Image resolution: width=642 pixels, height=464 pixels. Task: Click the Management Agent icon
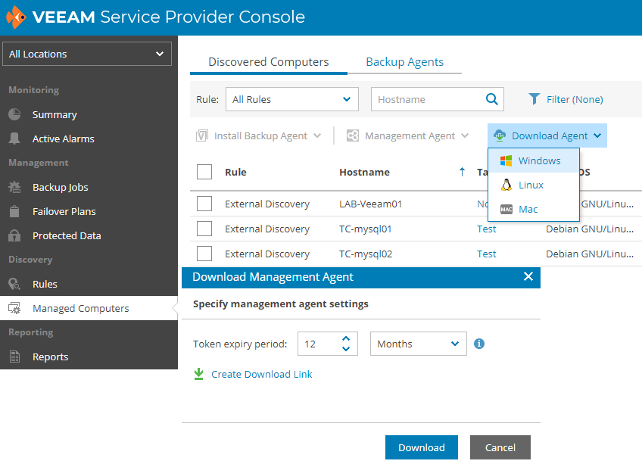[x=353, y=135]
